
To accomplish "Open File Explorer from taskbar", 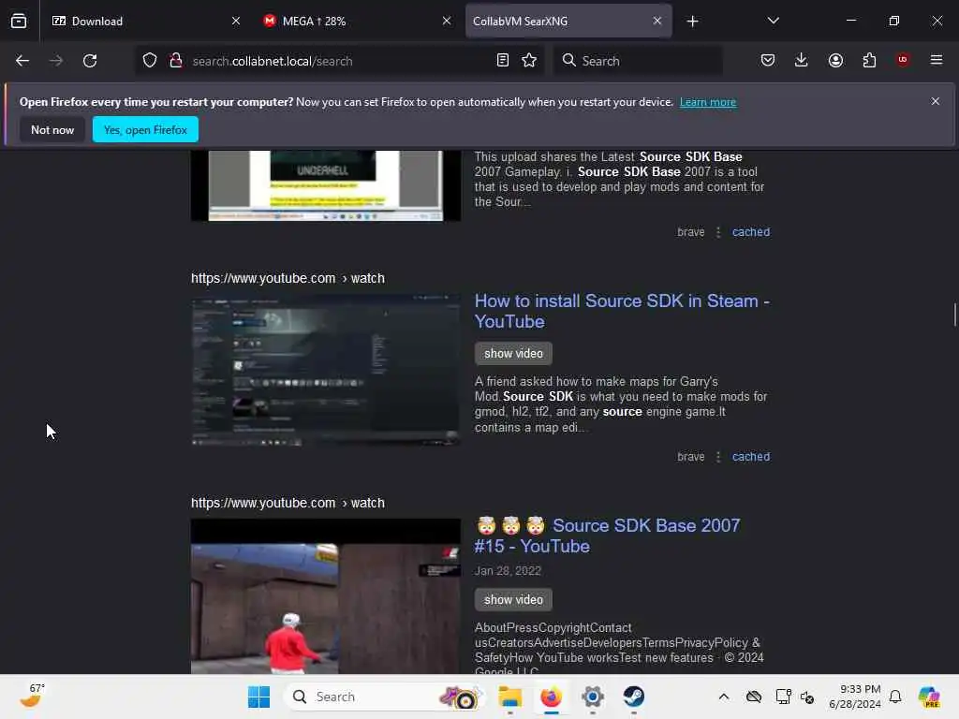I will (x=510, y=697).
